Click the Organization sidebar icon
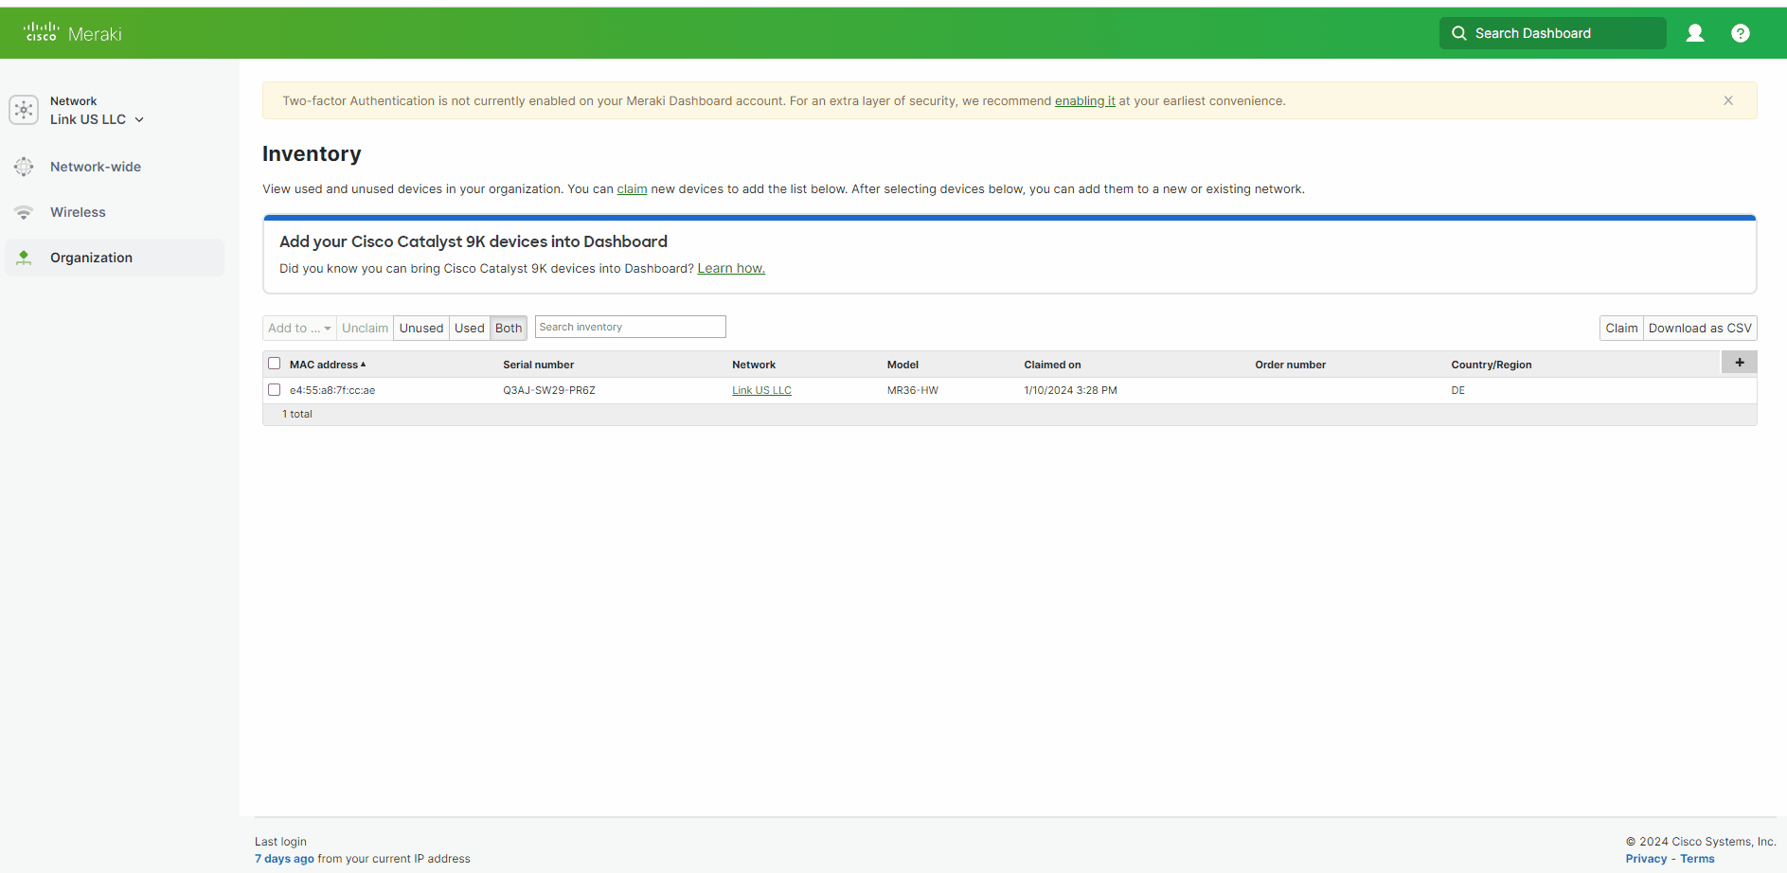Viewport: 1787px width, 873px height. click(24, 258)
